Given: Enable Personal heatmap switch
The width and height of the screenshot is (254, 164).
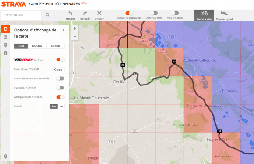Looking at the screenshot, I should point(60,88).
